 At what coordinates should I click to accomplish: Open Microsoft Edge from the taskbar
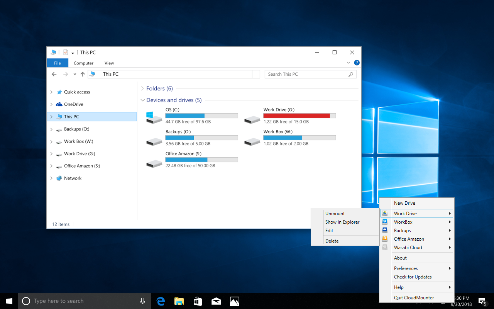[x=161, y=301]
